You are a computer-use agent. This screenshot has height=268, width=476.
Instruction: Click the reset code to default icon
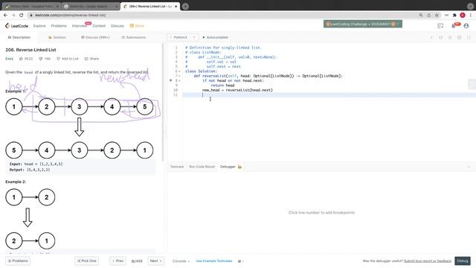[x=450, y=37]
